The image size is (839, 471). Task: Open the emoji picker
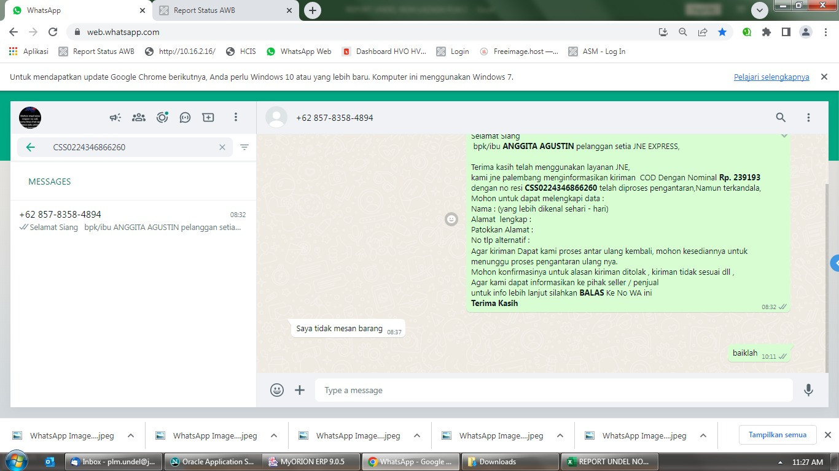277,390
